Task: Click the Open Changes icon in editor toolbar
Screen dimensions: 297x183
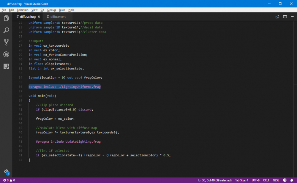Action: click(277, 17)
